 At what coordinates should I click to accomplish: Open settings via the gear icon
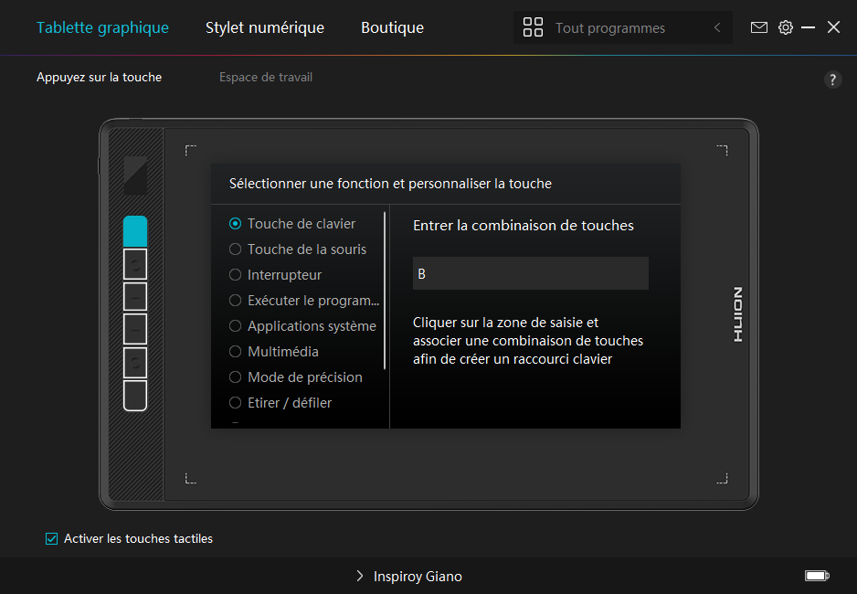(x=786, y=27)
